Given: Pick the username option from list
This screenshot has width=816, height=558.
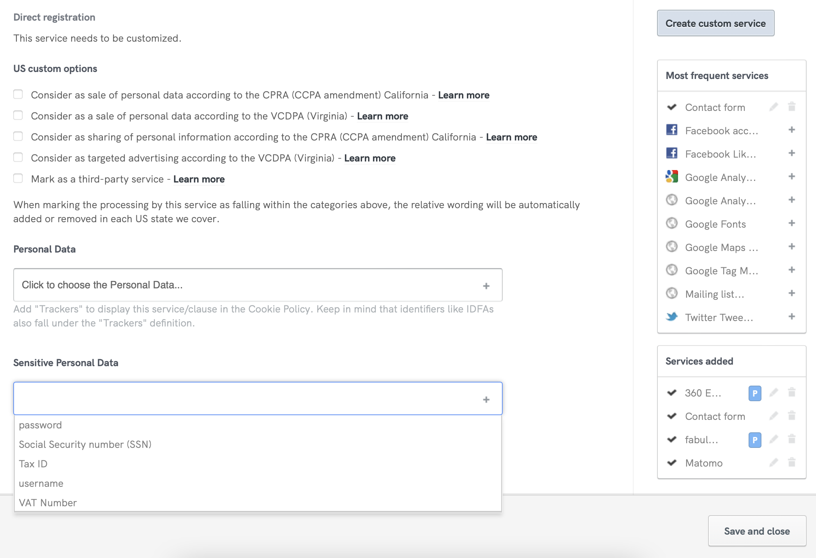Looking at the screenshot, I should tap(41, 483).
